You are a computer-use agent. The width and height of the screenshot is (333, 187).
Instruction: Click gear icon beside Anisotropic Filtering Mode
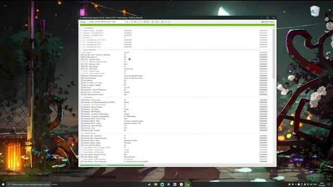pos(82,140)
